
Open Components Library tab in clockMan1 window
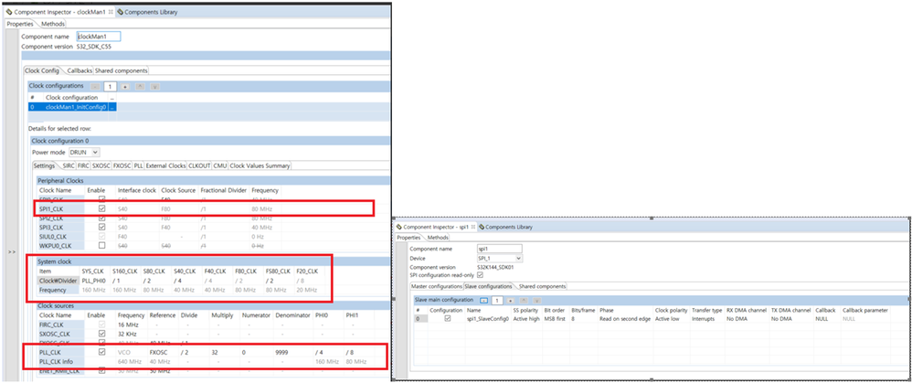[x=147, y=12]
